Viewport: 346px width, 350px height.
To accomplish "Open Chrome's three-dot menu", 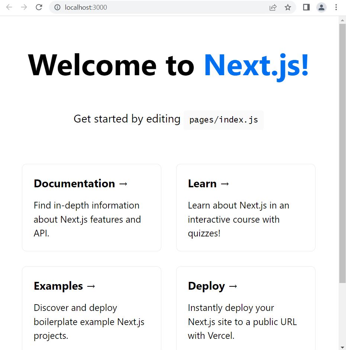I will coord(336,7).
